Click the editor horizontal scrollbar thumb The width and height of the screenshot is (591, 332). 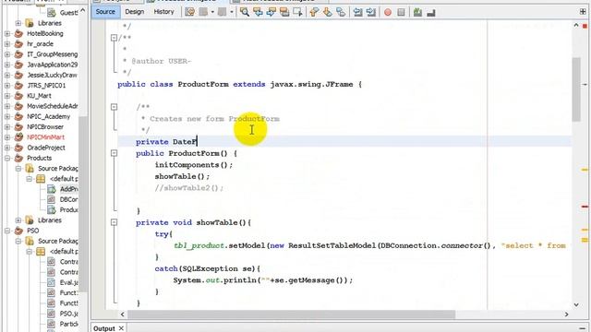click(x=292, y=314)
